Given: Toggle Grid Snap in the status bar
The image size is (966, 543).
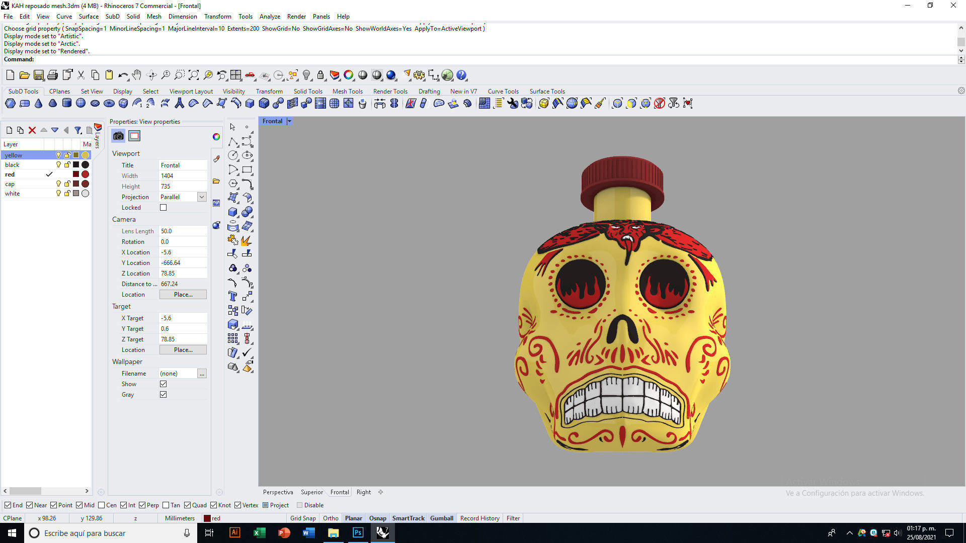Looking at the screenshot, I should coord(303,518).
